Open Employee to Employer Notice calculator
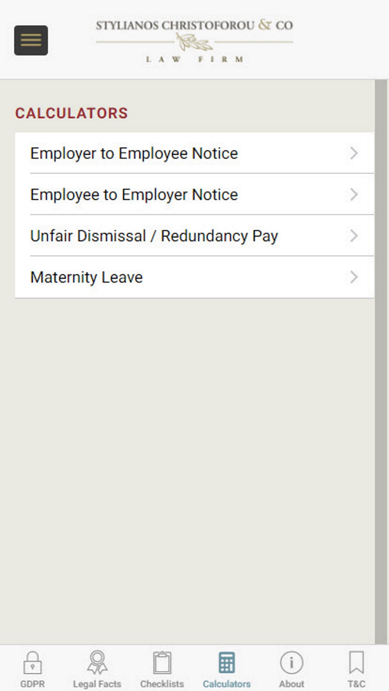 click(194, 194)
